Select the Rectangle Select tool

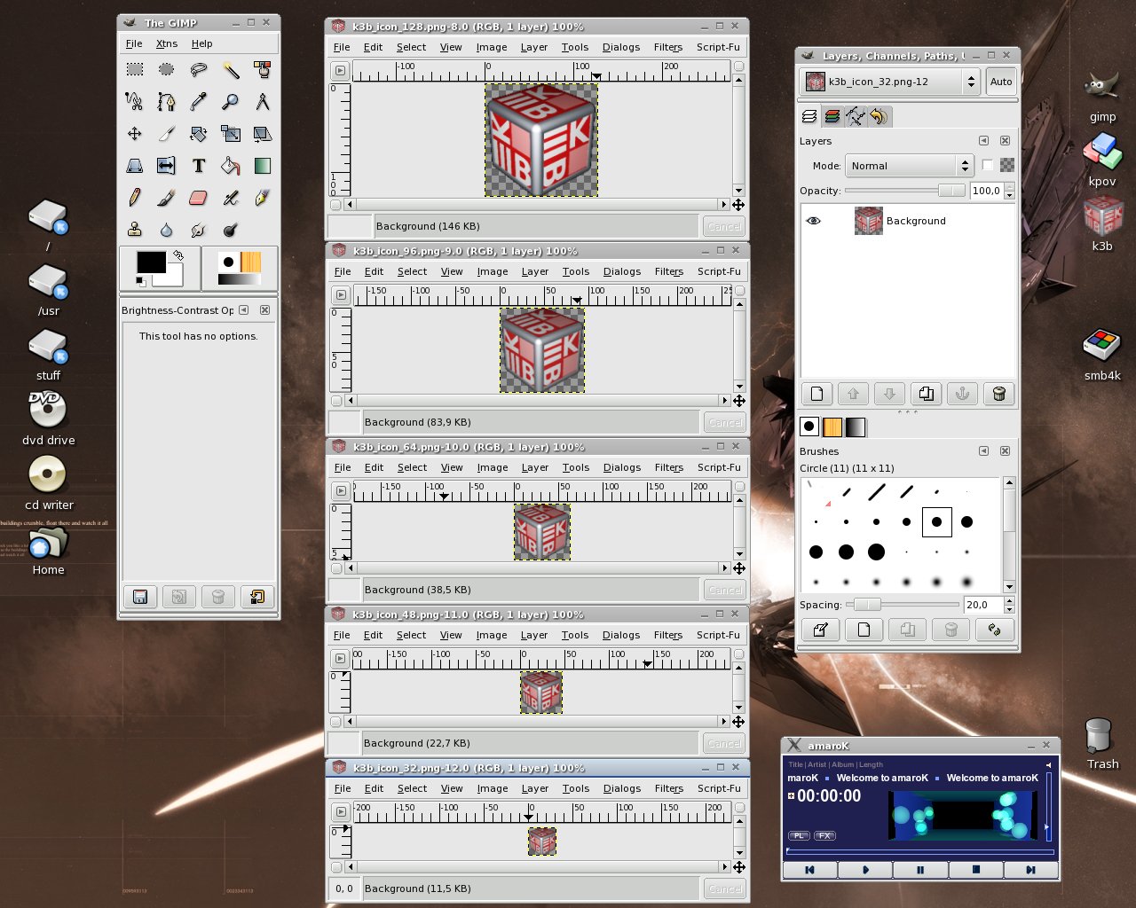pos(135,69)
